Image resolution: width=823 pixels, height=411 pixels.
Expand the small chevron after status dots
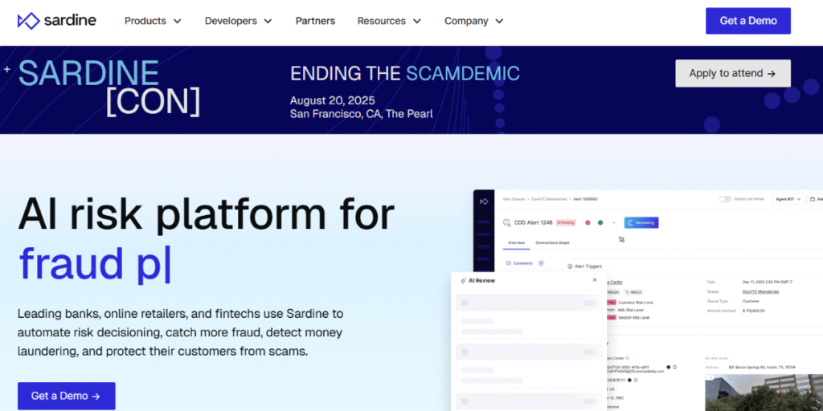[x=614, y=223]
